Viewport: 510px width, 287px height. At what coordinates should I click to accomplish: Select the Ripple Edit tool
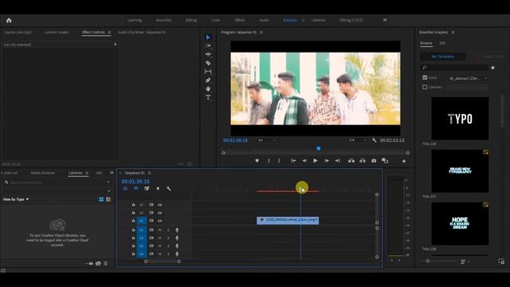(208, 54)
